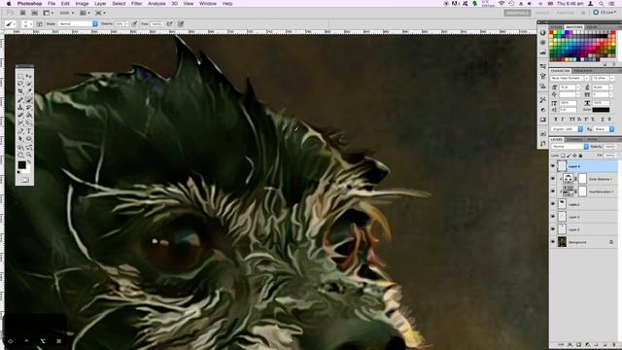This screenshot has width=622, height=350.
Task: Select the Eraser tool
Action: pyautogui.click(x=20, y=116)
